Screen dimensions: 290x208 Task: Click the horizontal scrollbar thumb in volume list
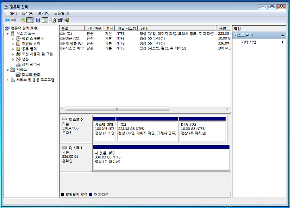[x=117, y=109]
